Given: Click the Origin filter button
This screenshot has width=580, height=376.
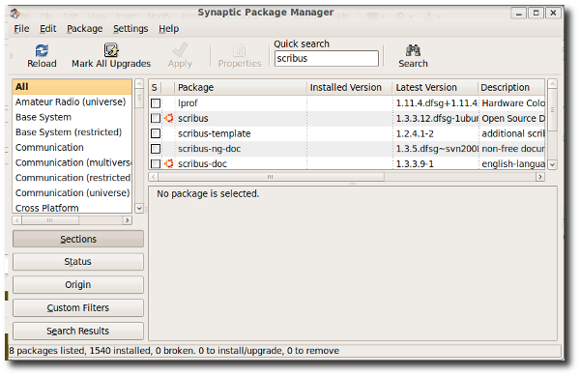Looking at the screenshot, I should click(78, 285).
